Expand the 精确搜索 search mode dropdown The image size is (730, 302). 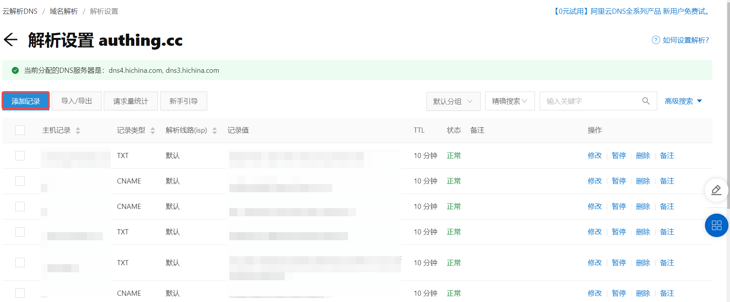point(510,101)
